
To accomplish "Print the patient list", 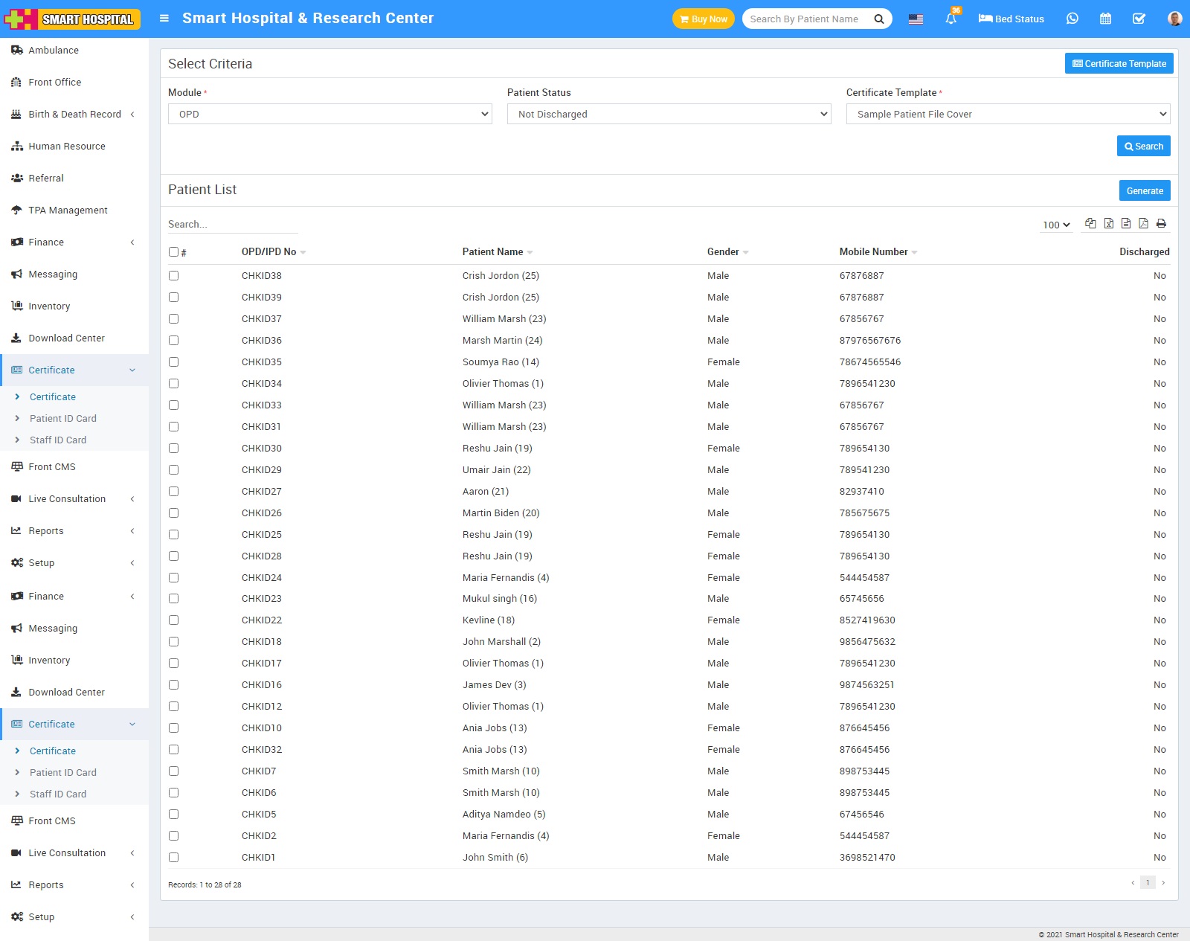I will 1161,224.
